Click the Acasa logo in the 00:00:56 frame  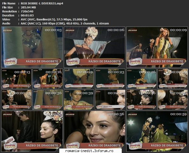(x=70, y=114)
